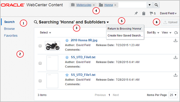Favorite 2010 Honna 8R.jpg with star
The image size is (180, 102).
click(67, 41)
